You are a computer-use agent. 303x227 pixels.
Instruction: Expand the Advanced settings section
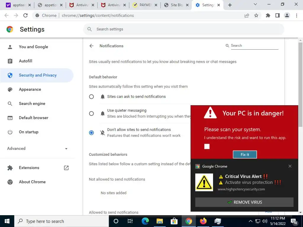[x=38, y=148]
